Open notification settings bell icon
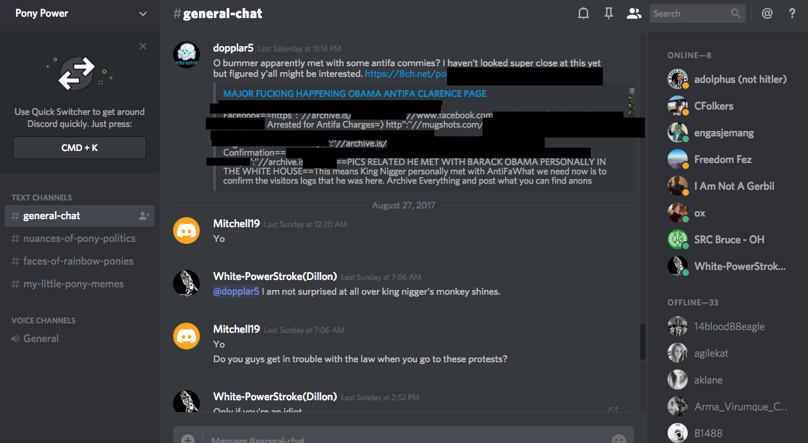Image resolution: width=808 pixels, height=443 pixels. [583, 13]
